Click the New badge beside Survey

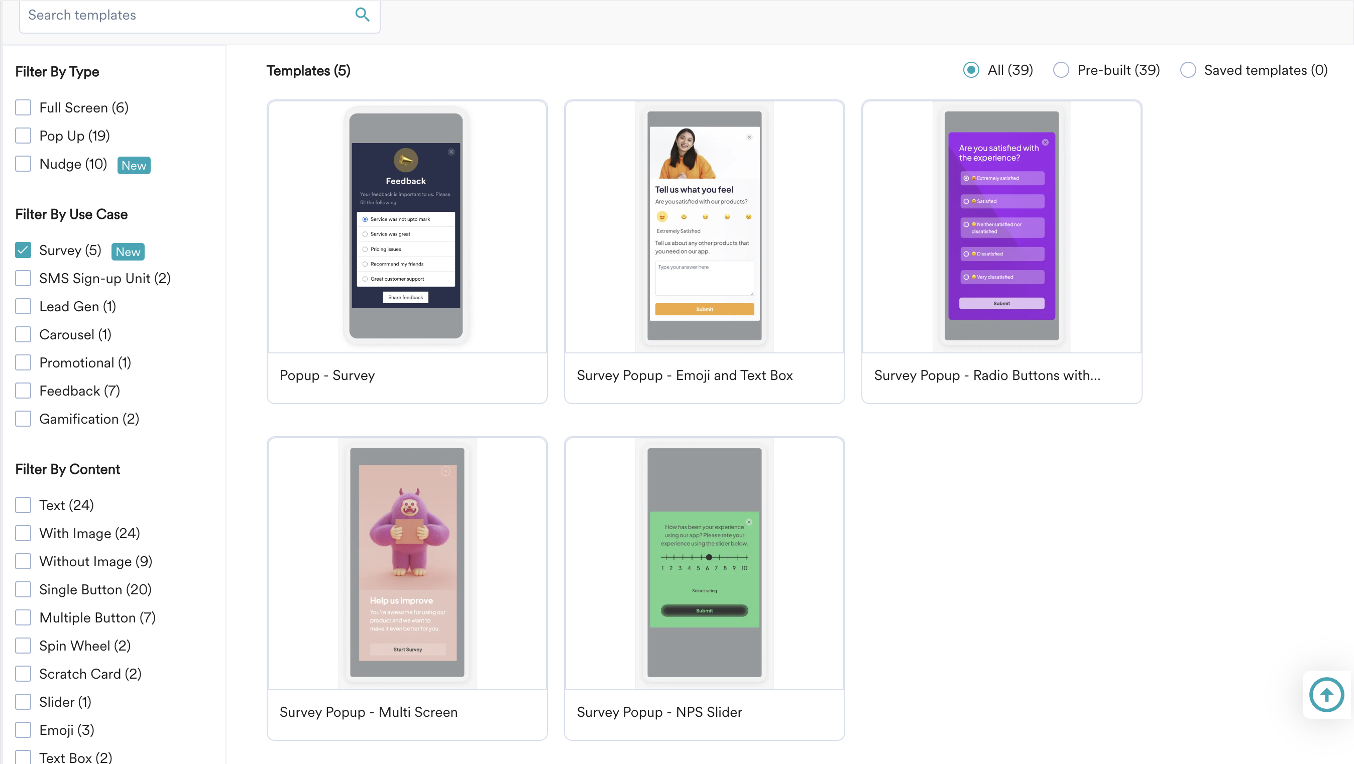[128, 251]
